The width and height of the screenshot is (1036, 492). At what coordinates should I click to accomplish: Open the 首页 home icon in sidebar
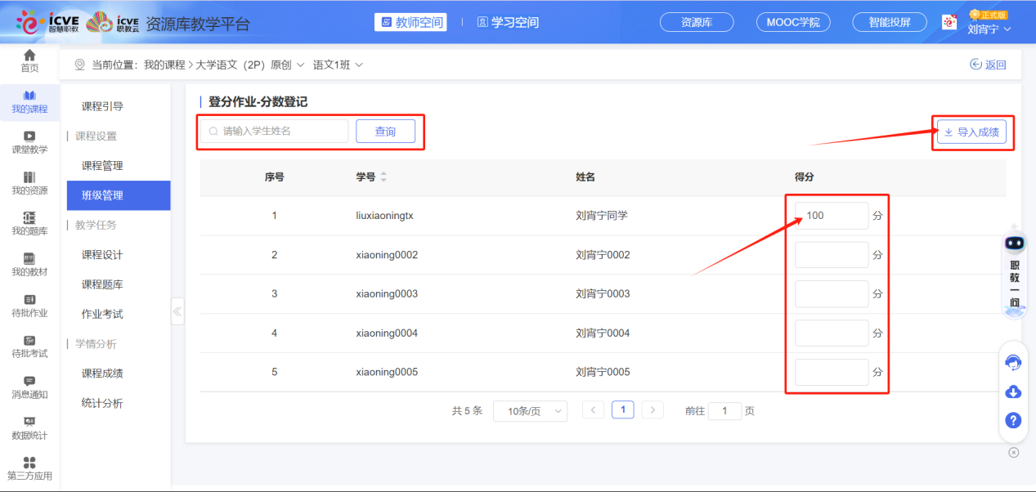[29, 59]
